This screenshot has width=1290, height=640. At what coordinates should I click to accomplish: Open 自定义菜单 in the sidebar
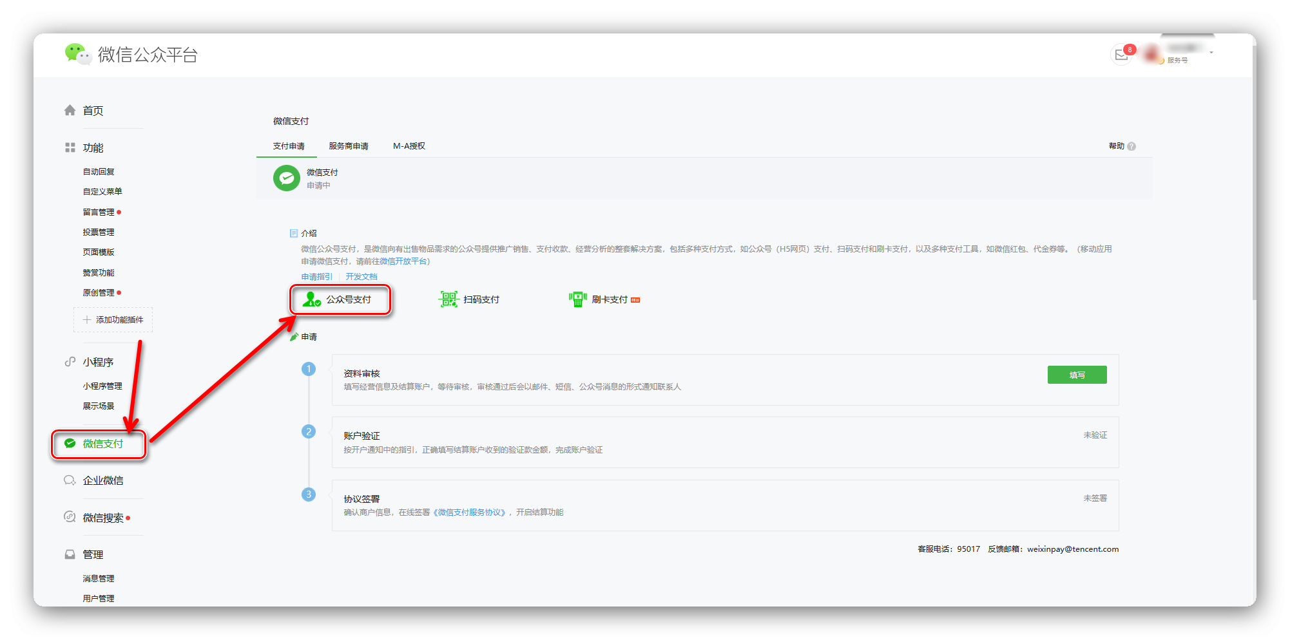coord(102,192)
